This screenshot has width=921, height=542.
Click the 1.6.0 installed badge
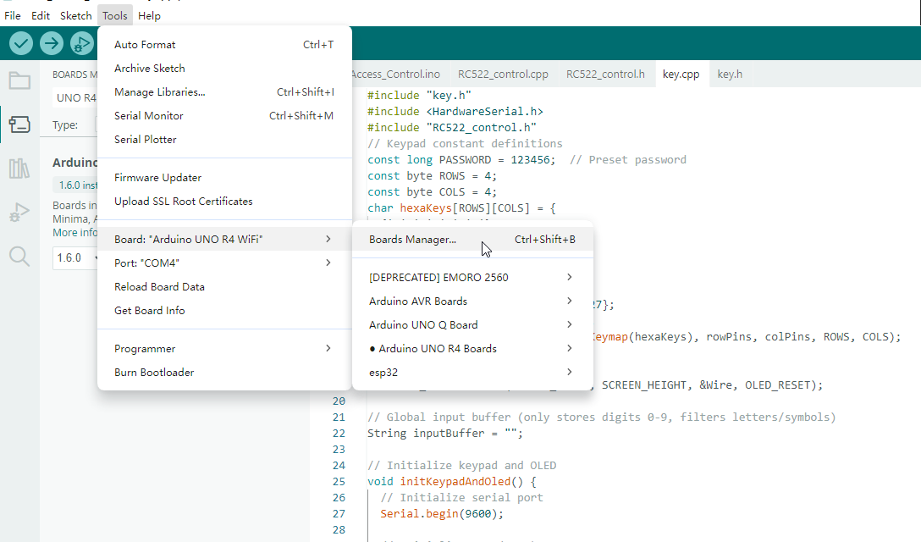77,185
